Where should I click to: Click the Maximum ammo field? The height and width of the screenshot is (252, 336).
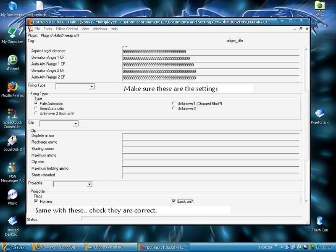pos(210,156)
